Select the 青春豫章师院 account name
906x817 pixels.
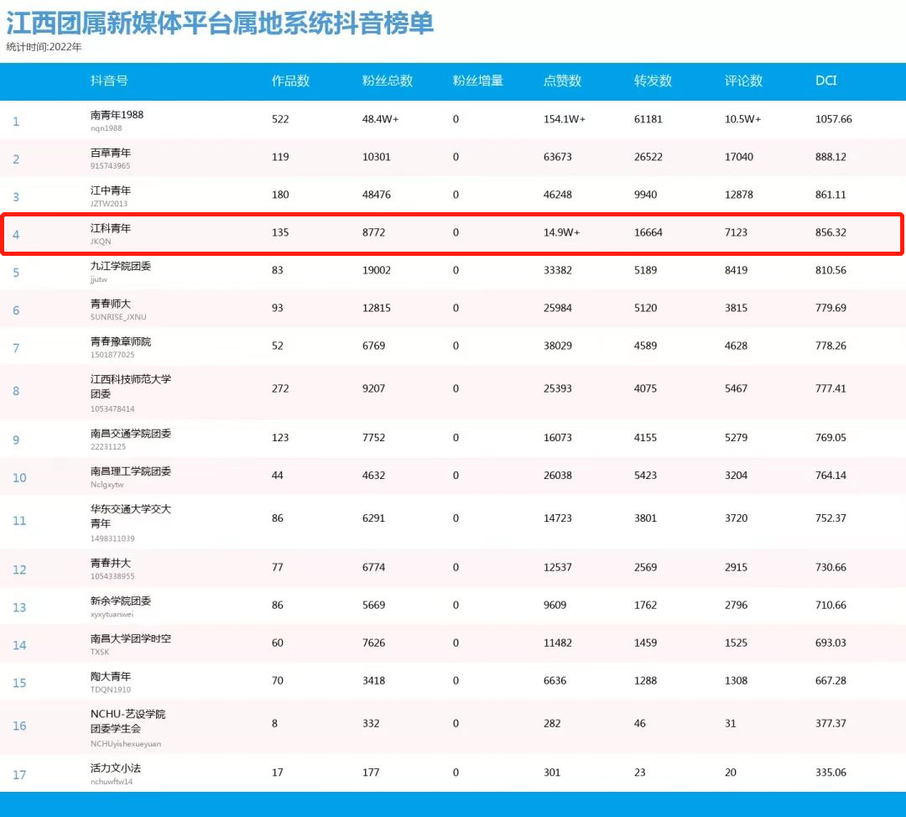click(121, 341)
